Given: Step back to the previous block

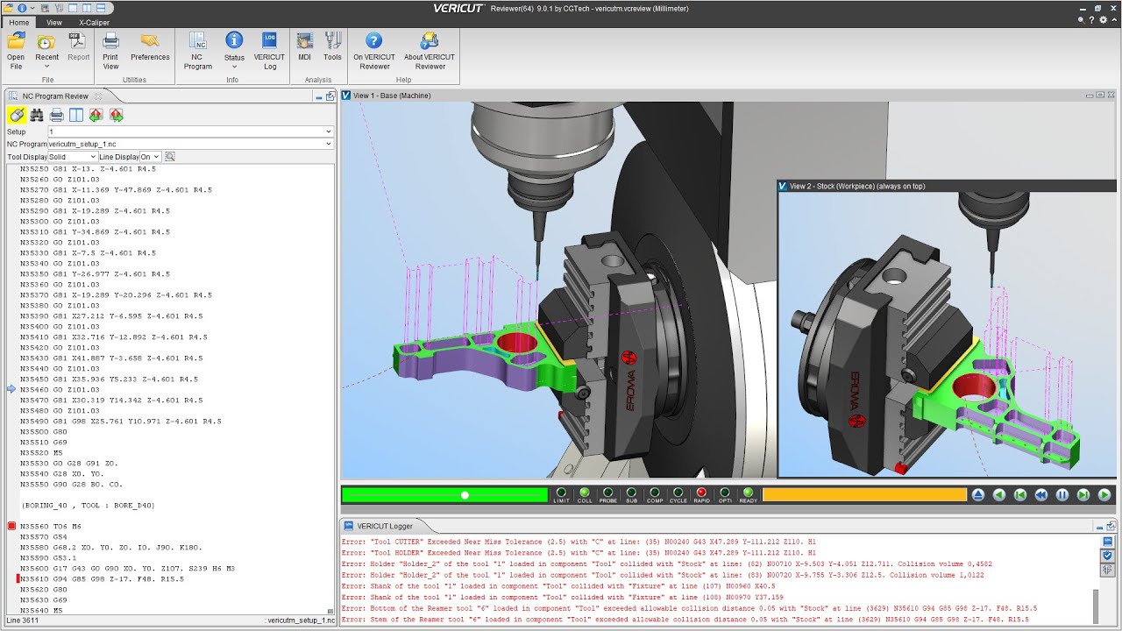Looking at the screenshot, I should (x=1020, y=495).
